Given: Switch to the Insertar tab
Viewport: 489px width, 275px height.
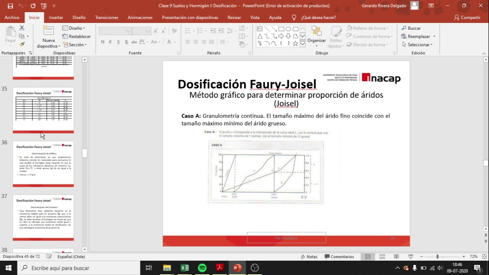Looking at the screenshot, I should click(56, 18).
